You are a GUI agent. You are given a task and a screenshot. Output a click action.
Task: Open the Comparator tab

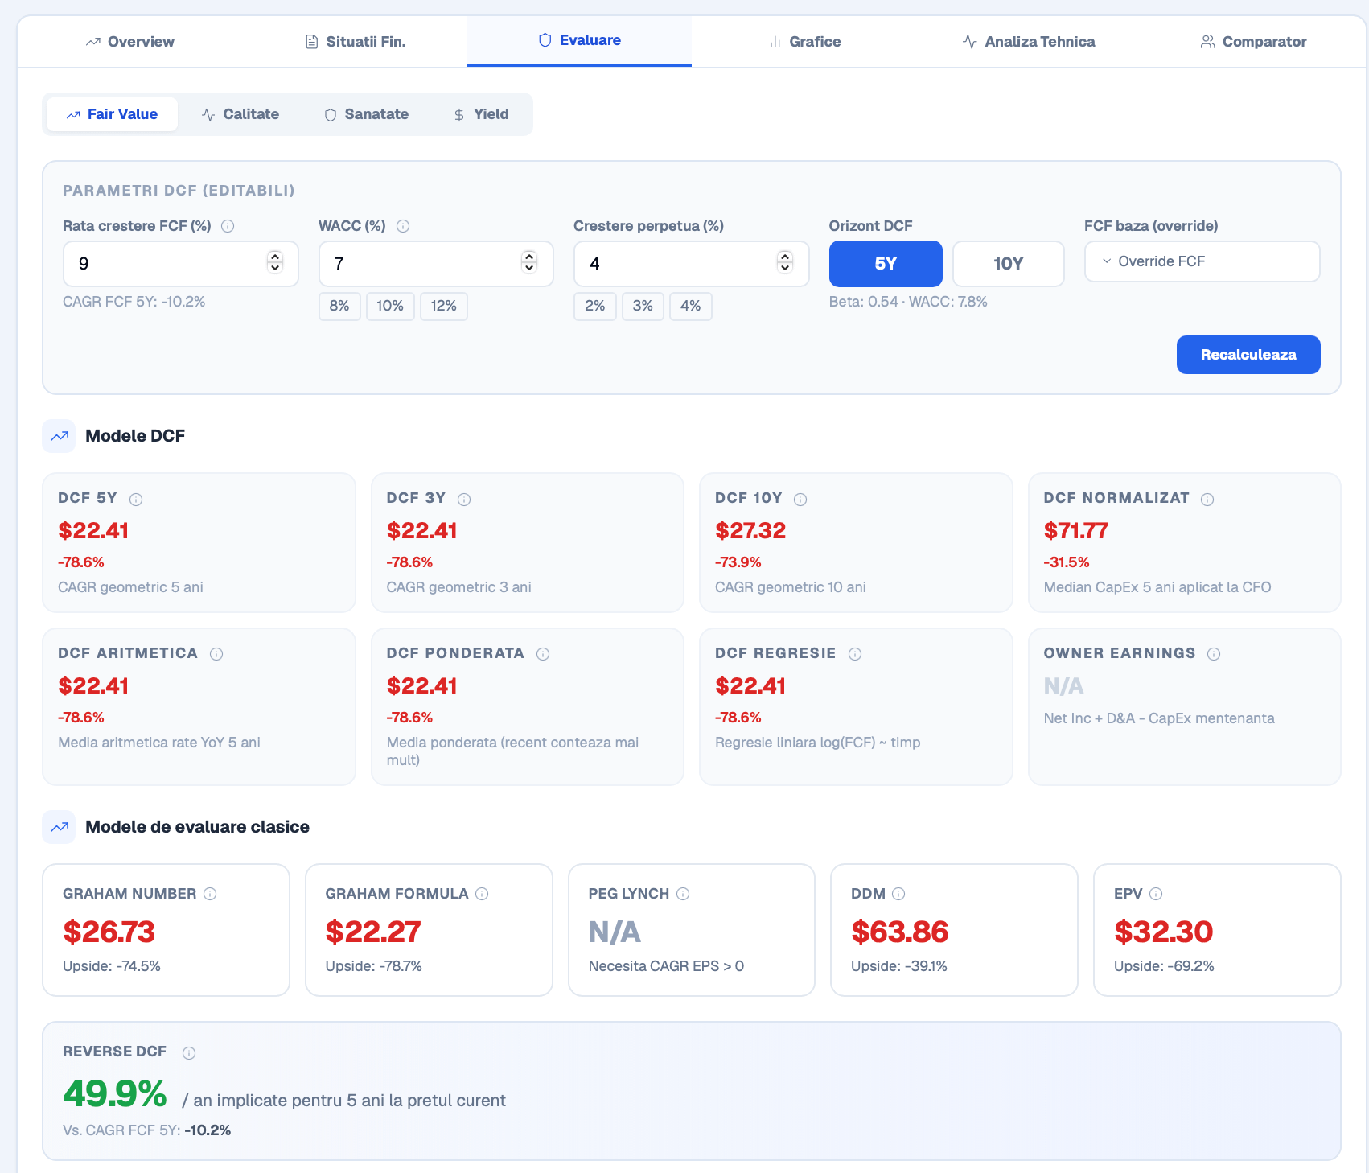1253,42
